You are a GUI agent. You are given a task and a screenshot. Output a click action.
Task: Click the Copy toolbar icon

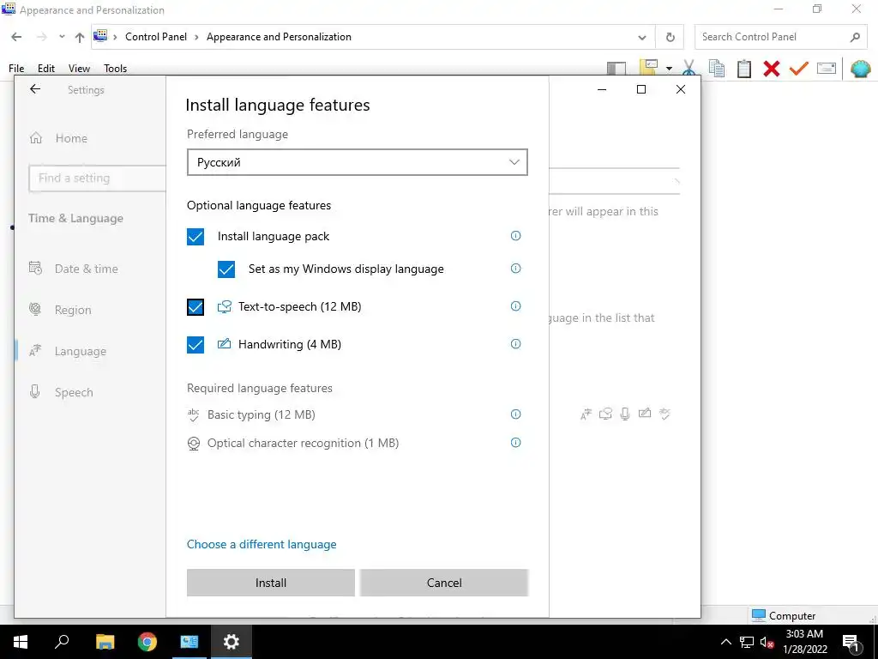click(717, 69)
